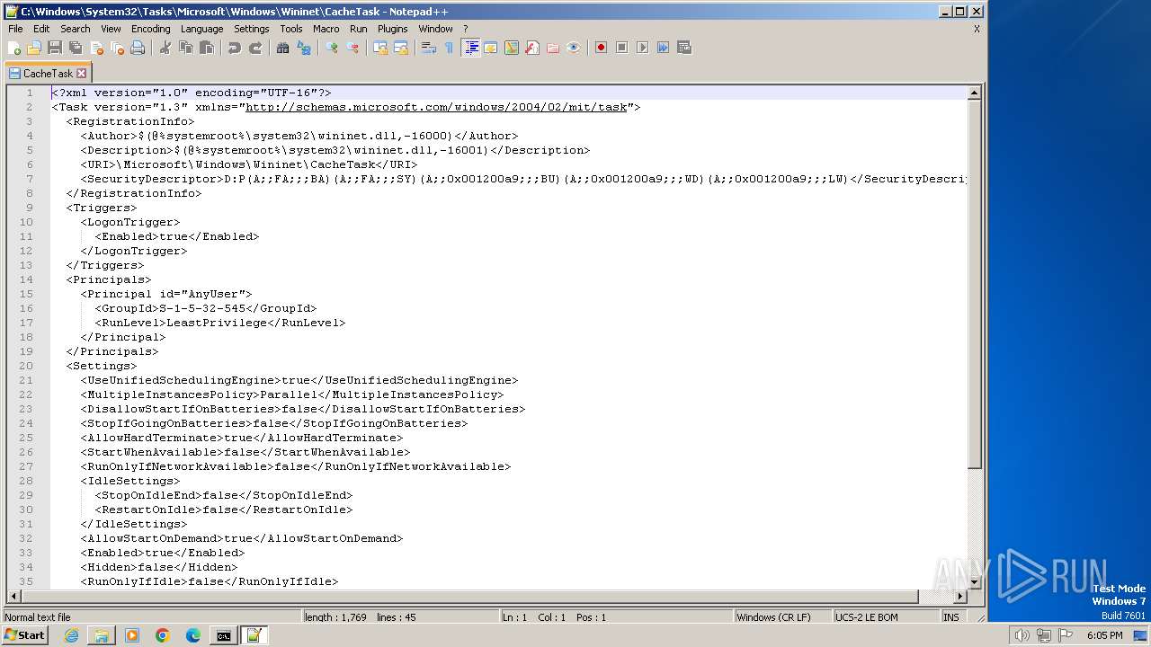The image size is (1151, 647).
Task: Click horizontal scrollbar left arrow
Action: tap(13, 596)
